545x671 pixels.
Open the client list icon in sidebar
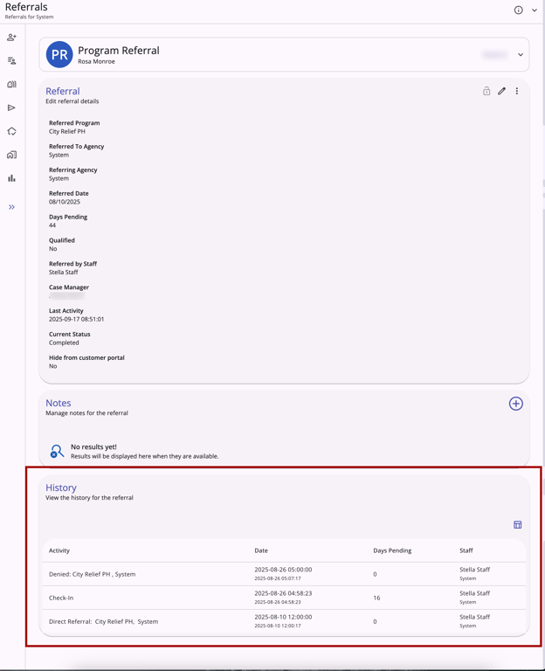(11, 61)
